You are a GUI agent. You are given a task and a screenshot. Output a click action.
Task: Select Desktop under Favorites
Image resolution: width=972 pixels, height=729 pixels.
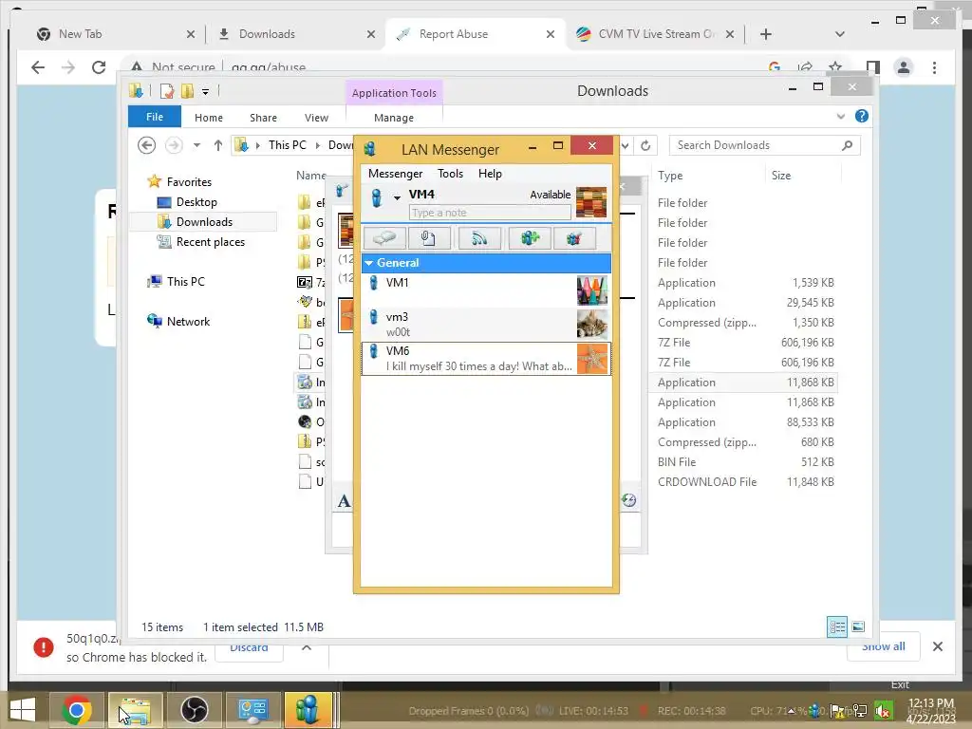point(196,202)
